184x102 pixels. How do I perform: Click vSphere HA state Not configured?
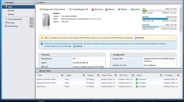point(150,65)
